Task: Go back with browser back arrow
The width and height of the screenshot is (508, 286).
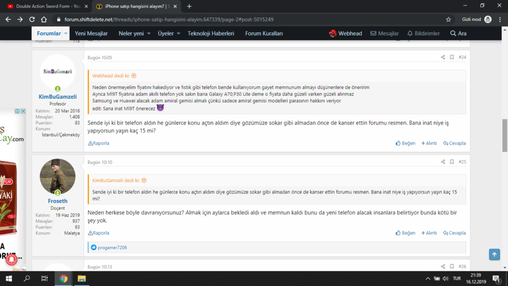Action: click(x=8, y=19)
